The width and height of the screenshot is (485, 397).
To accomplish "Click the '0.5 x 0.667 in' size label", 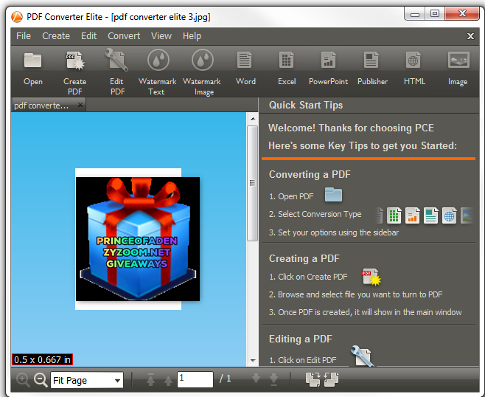I will (42, 359).
